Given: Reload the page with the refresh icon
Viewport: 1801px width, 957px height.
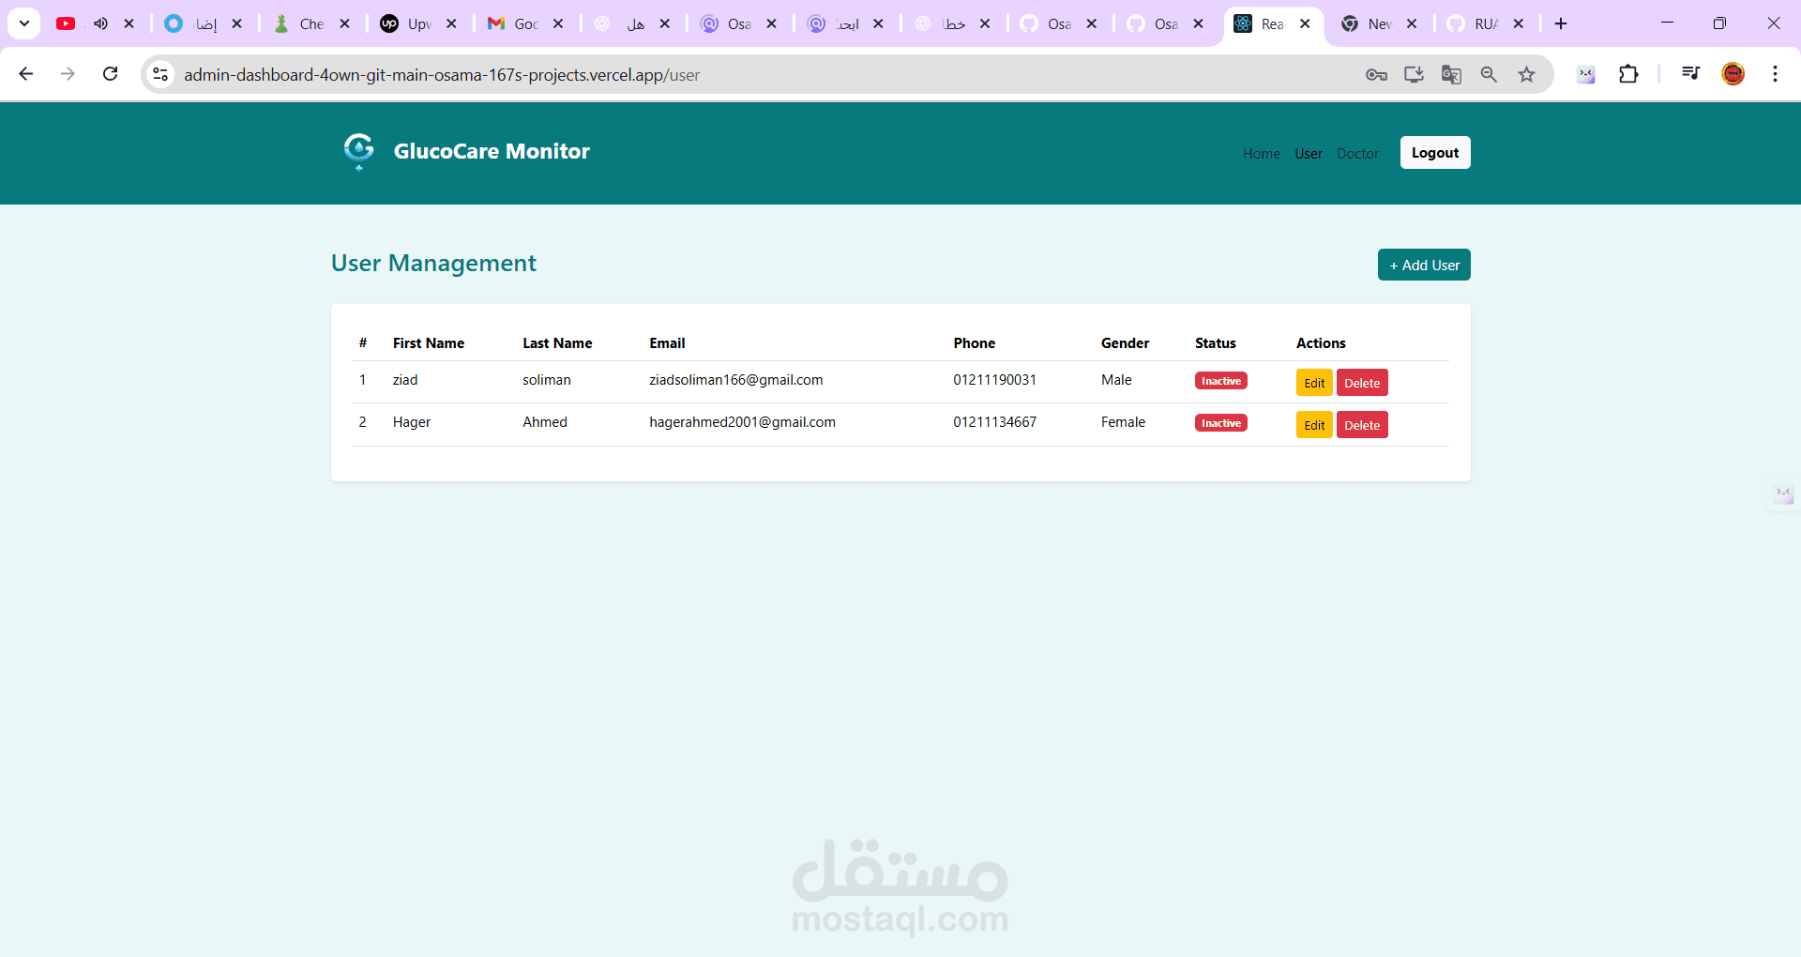Looking at the screenshot, I should [110, 74].
